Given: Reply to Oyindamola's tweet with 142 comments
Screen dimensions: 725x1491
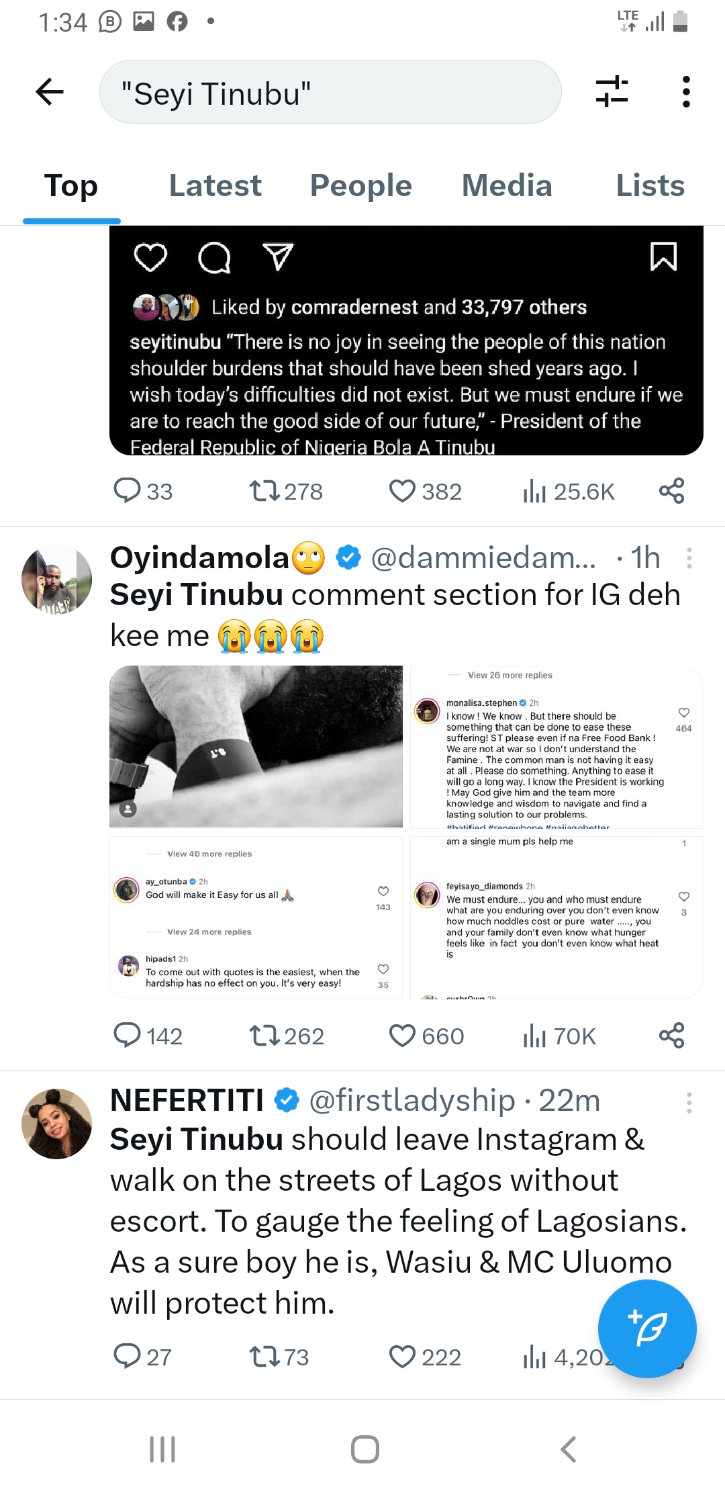Looking at the screenshot, I should (127, 1036).
